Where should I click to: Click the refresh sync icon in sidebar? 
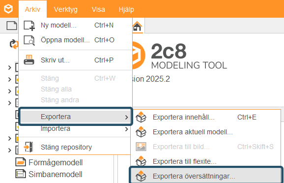(x=14, y=44)
